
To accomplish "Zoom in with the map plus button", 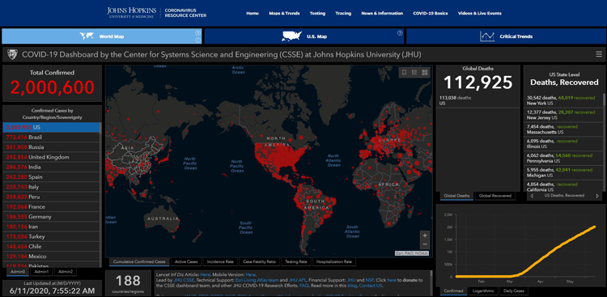I will pyautogui.click(x=425, y=235).
